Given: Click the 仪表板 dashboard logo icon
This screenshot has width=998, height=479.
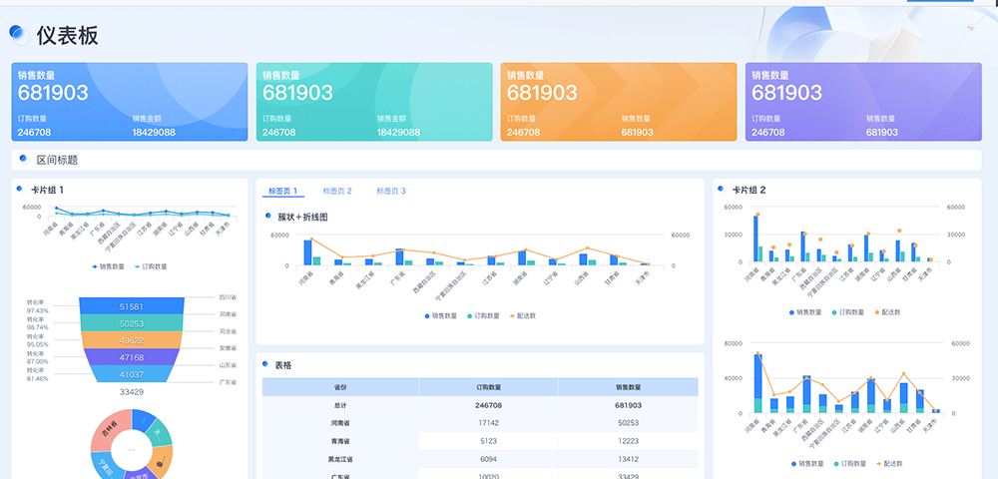Looking at the screenshot, I should [18, 35].
